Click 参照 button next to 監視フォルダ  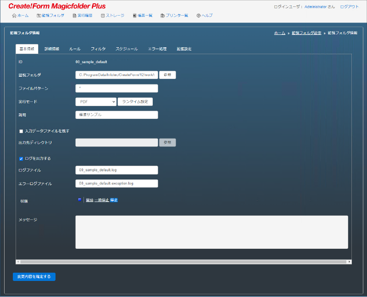[167, 75]
